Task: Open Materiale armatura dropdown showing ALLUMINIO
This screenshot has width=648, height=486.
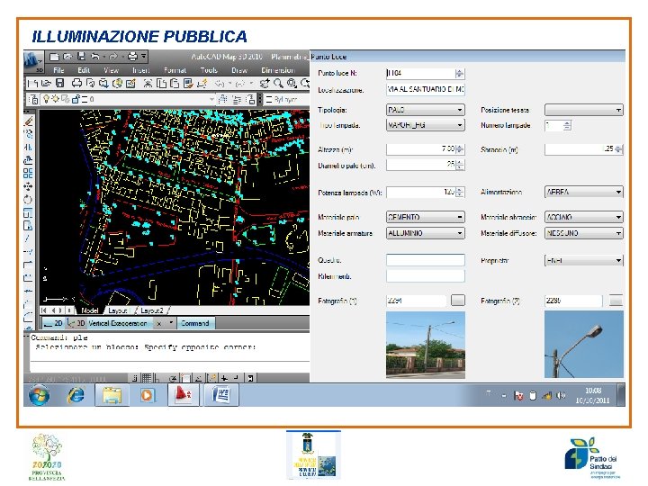Action: [425, 233]
